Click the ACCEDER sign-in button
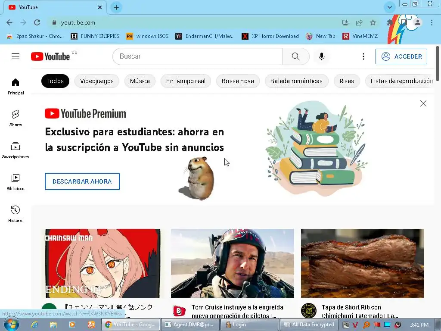This screenshot has height=331, width=441. tap(401, 56)
